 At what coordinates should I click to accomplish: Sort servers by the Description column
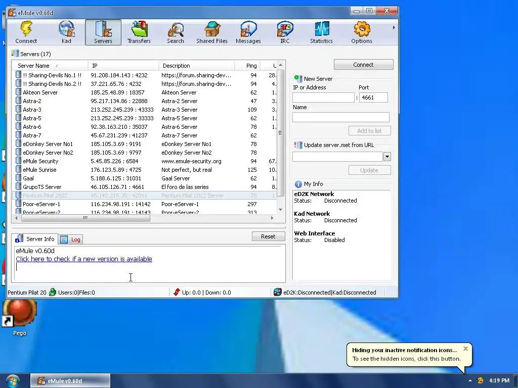(197, 66)
